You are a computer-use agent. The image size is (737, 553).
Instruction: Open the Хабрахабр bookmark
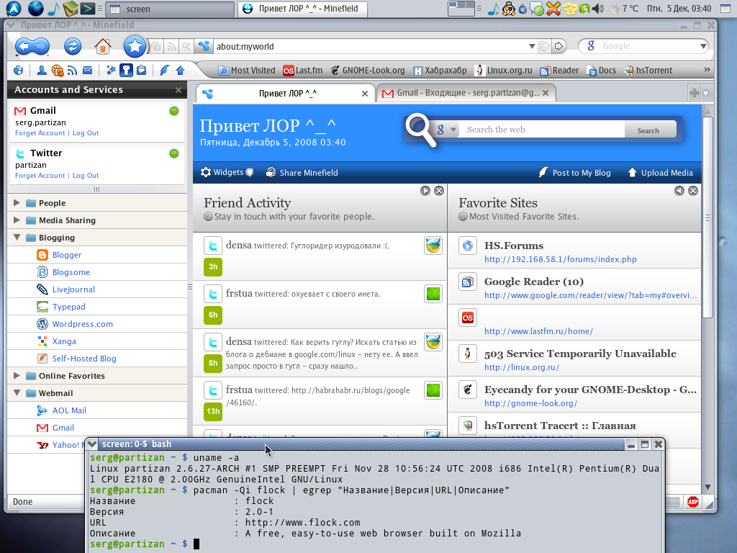click(x=440, y=71)
